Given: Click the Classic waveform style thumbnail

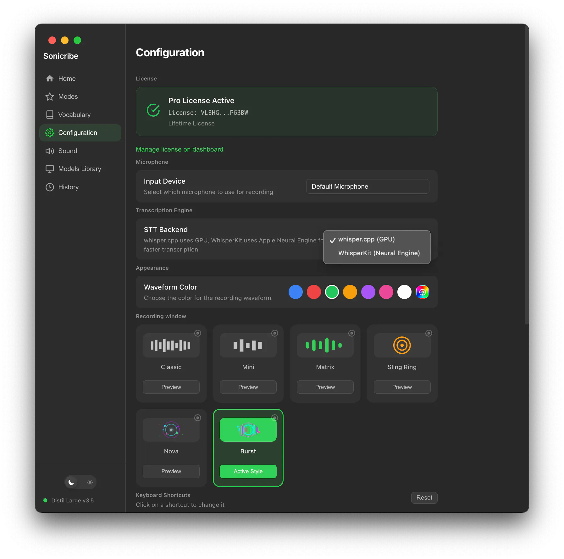Looking at the screenshot, I should pyautogui.click(x=171, y=345).
